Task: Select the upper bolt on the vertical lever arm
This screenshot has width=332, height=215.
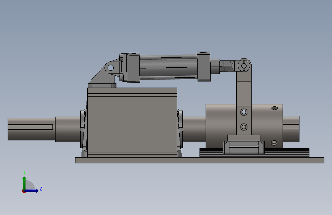Action: 244,112
